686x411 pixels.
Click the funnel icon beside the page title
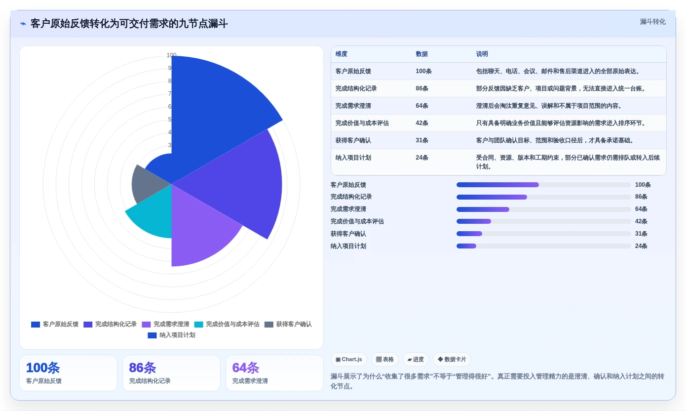click(23, 24)
